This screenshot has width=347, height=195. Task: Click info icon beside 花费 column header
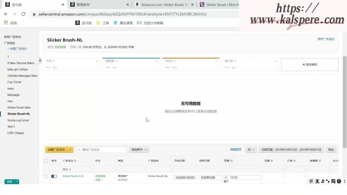(x=272, y=161)
